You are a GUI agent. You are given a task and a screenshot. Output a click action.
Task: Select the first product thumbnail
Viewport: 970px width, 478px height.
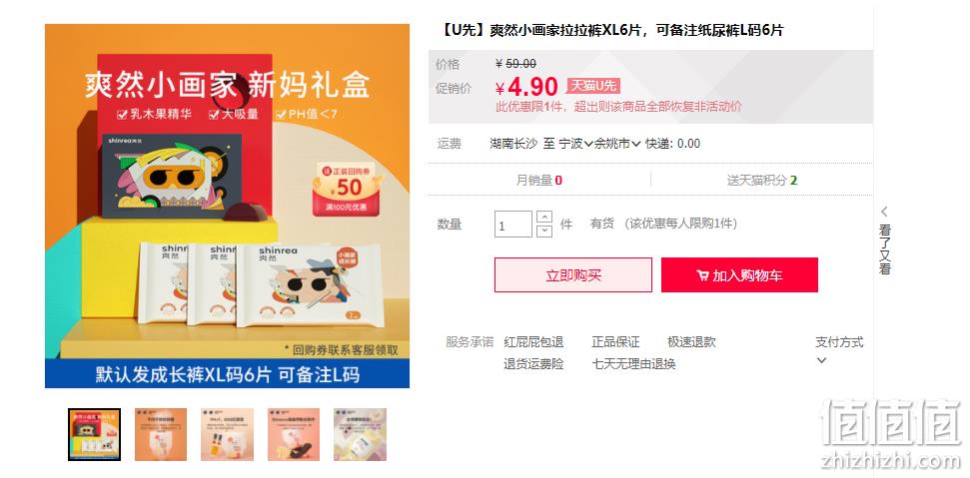(x=95, y=435)
